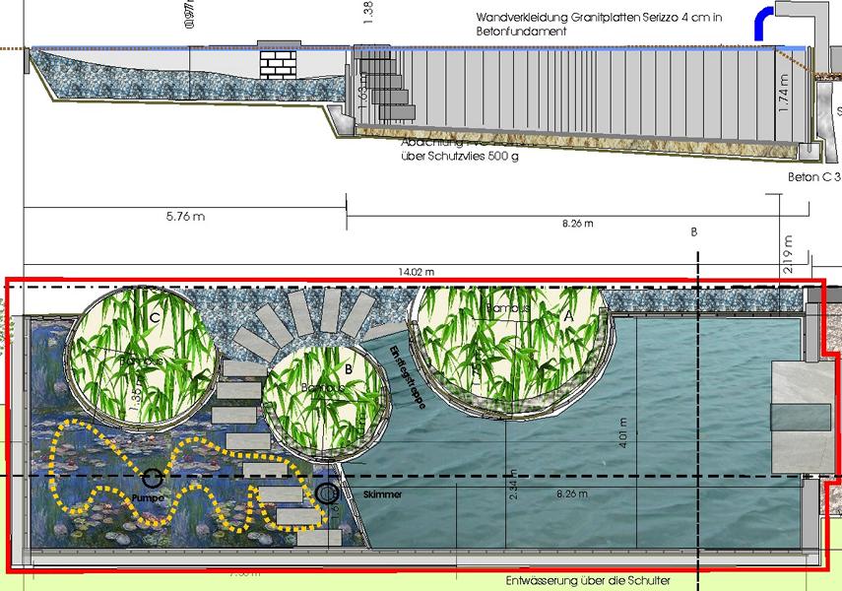Image resolution: width=842 pixels, height=591 pixels.
Task: Click the '1.74 m' depth dimension in the section
Action: click(784, 93)
